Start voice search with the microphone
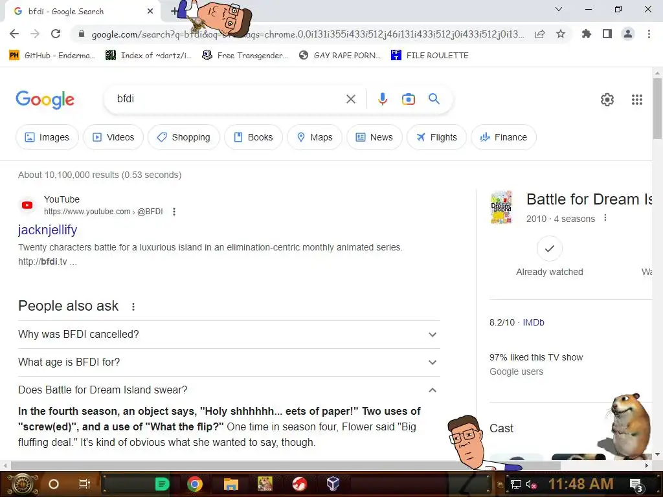 [382, 99]
